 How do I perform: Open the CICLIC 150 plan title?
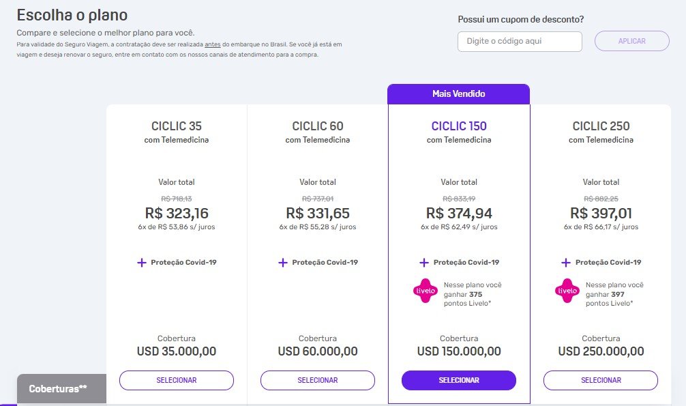[459, 126]
